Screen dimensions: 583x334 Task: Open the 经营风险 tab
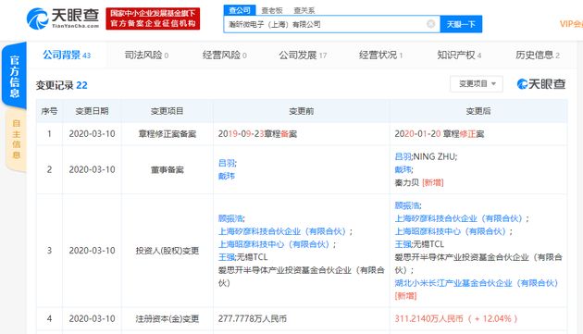pyautogui.click(x=224, y=55)
